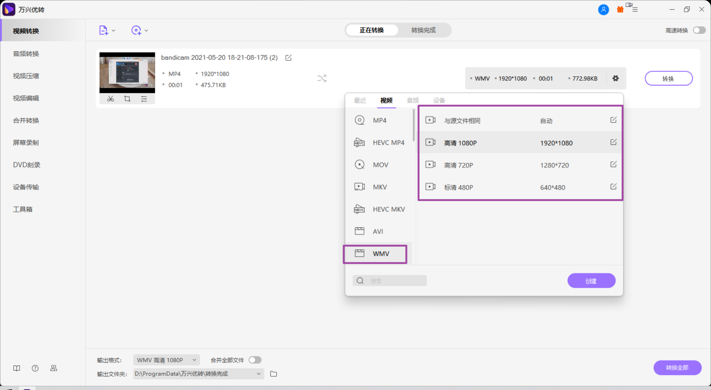Click the 转换全部 button
This screenshot has width=711, height=390.
[677, 367]
